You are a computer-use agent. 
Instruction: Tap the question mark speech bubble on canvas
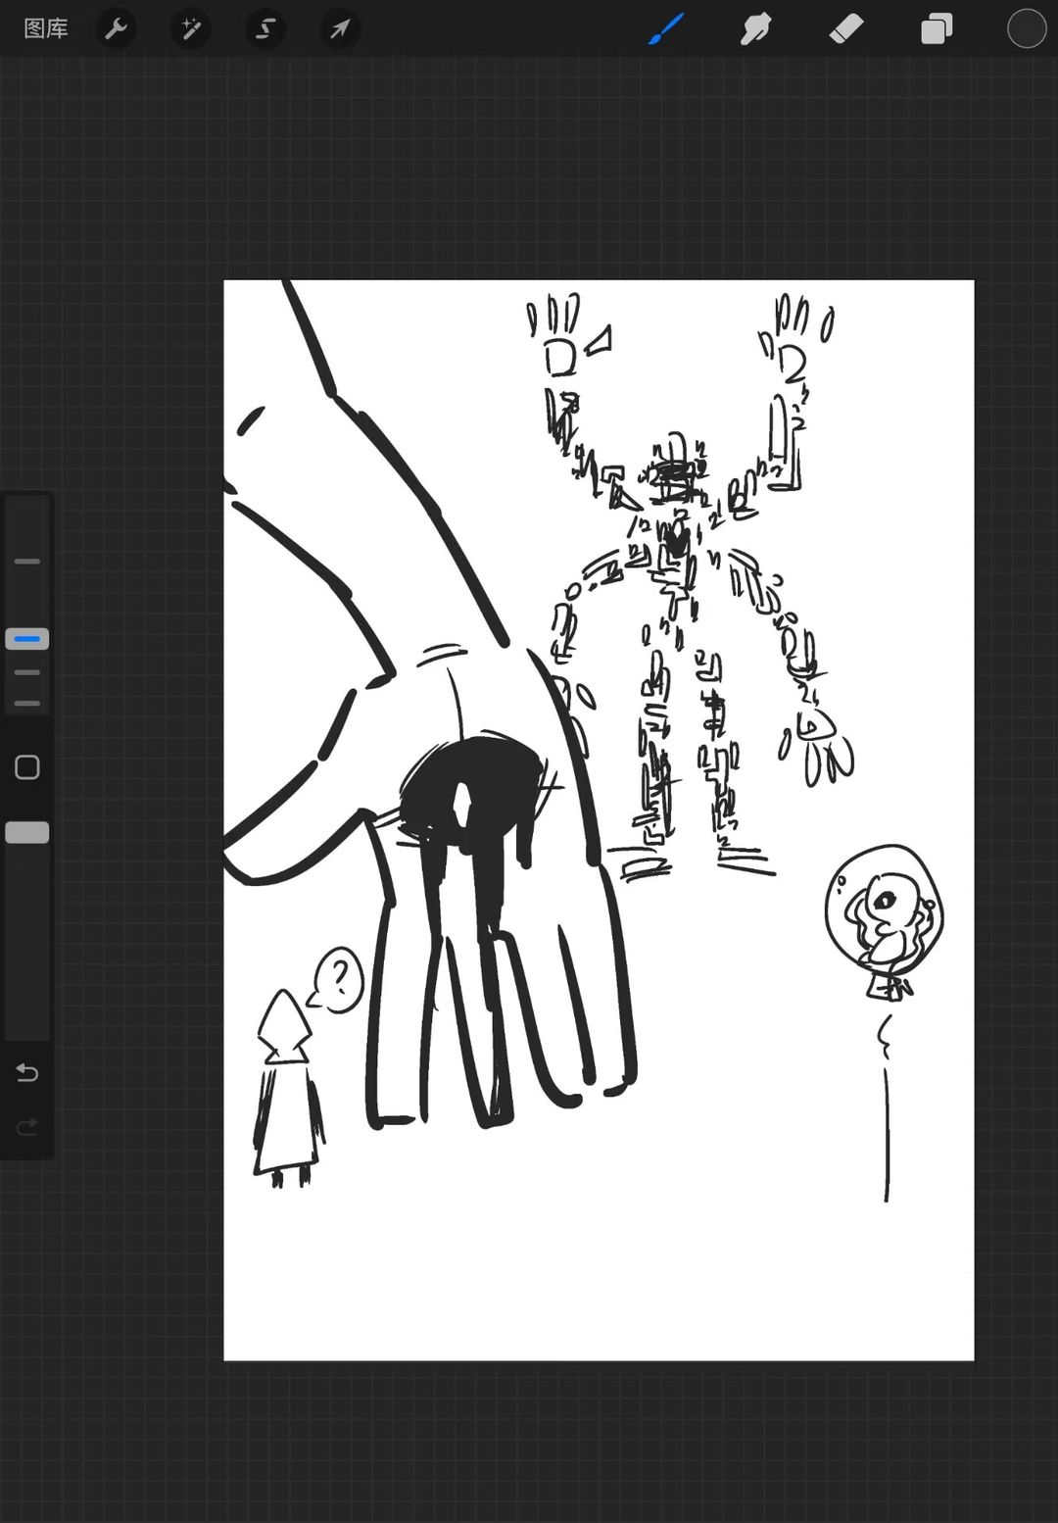339,979
